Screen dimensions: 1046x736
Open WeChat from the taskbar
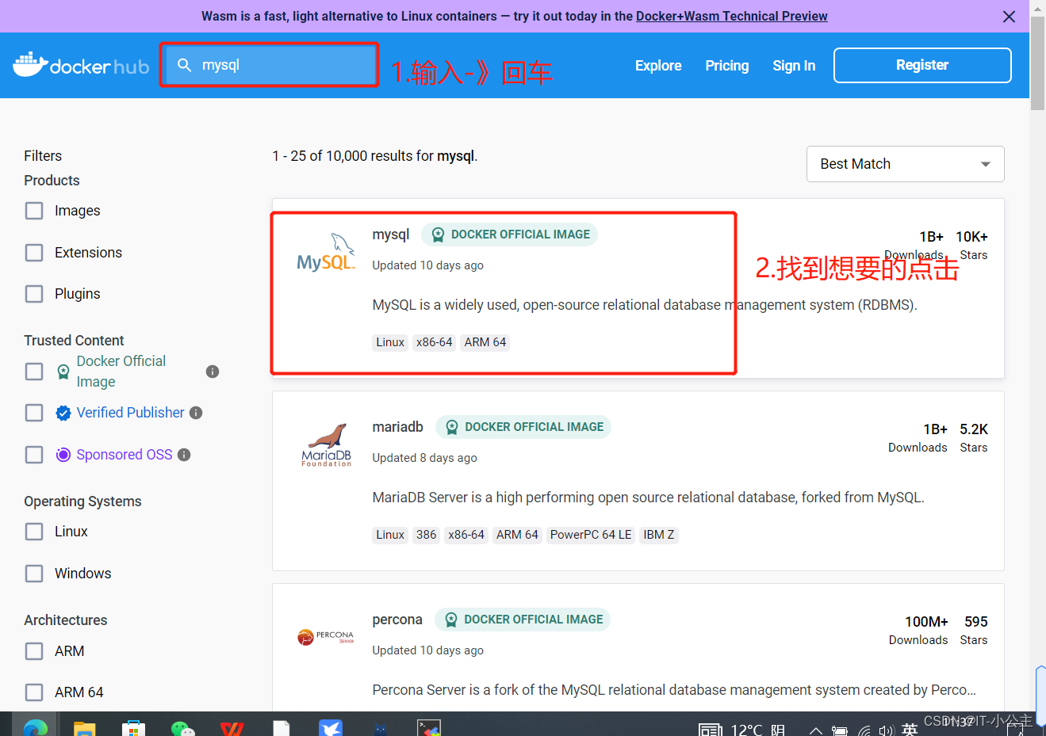click(x=182, y=728)
